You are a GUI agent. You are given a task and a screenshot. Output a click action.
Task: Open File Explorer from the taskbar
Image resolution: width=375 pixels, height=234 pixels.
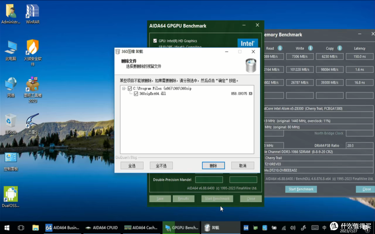[x=35, y=227]
